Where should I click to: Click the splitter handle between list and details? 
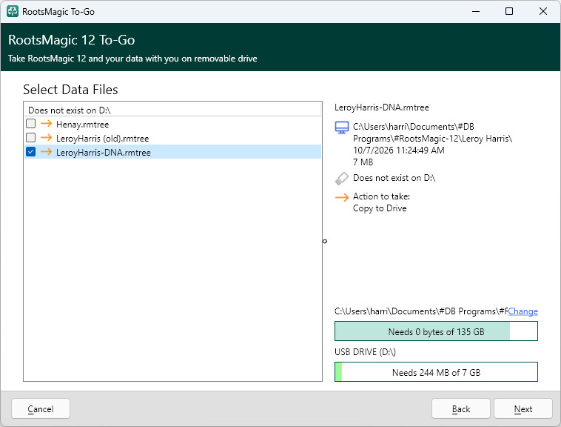click(x=325, y=241)
